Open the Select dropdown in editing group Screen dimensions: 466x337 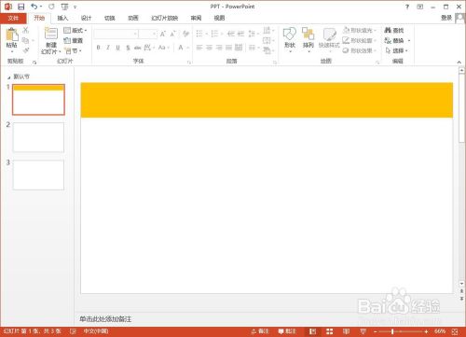click(x=396, y=50)
